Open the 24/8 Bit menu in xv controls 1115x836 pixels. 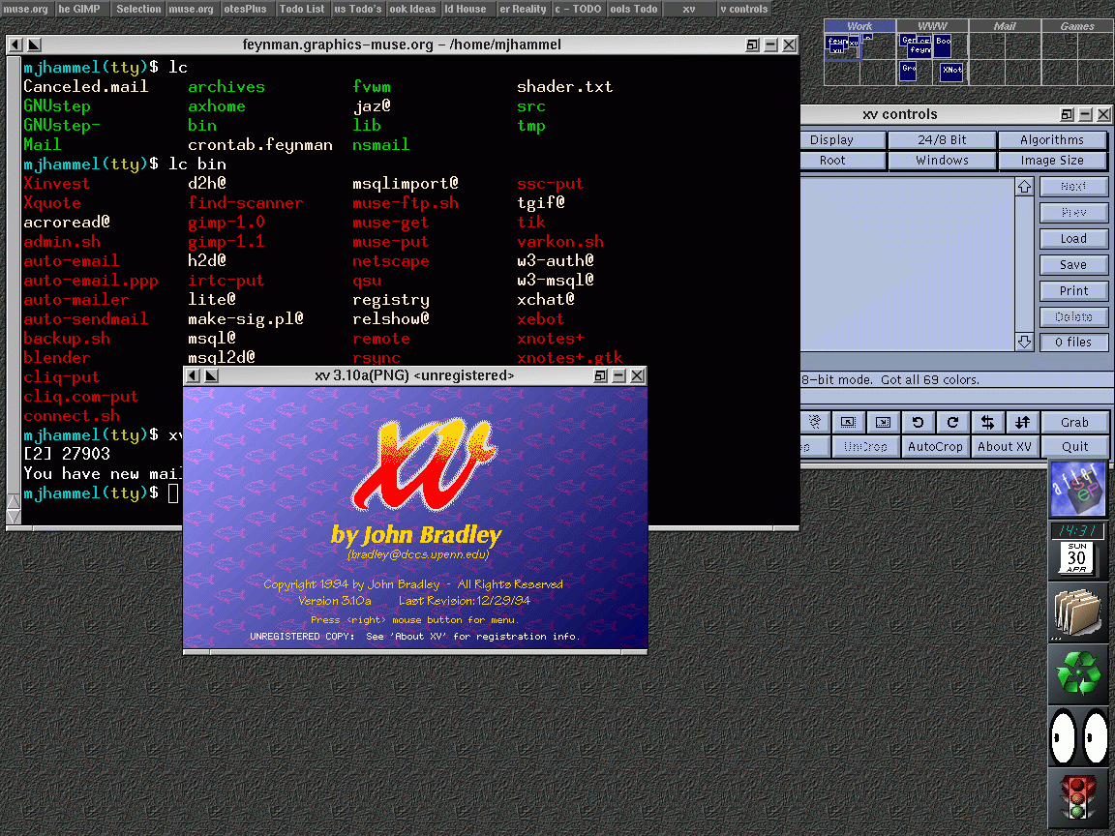coord(942,139)
